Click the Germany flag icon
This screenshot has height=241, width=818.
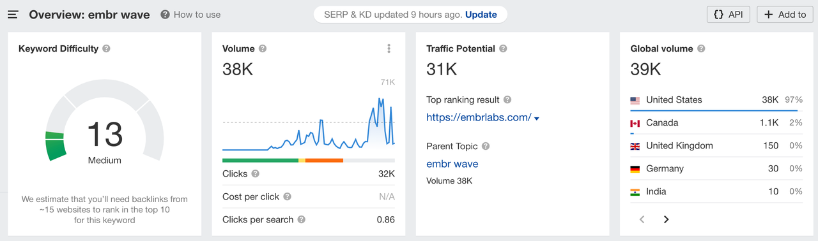click(x=635, y=169)
